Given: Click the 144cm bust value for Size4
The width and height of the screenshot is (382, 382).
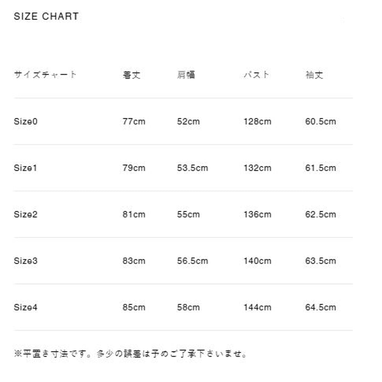Looking at the screenshot, I should pos(257,308).
